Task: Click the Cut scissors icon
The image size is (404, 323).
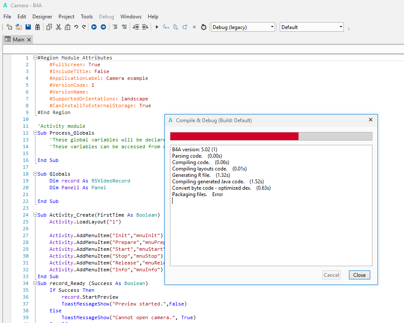Action: coord(59,27)
